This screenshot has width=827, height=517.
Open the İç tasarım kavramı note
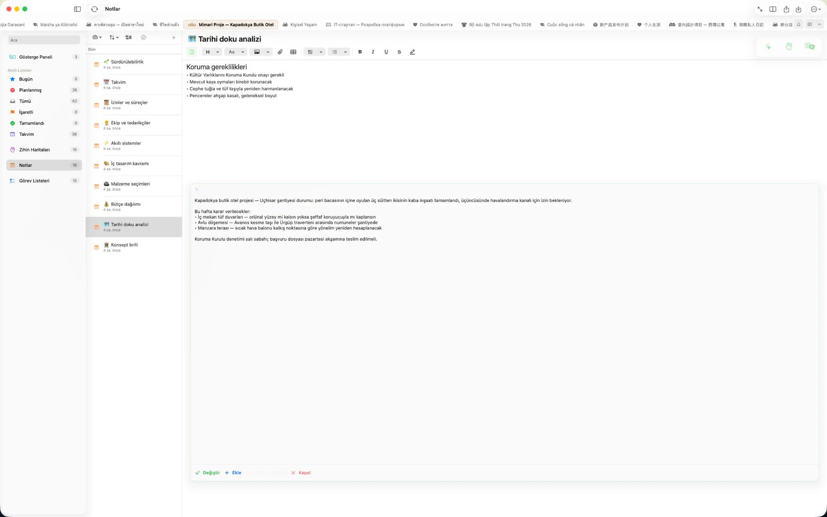(134, 166)
